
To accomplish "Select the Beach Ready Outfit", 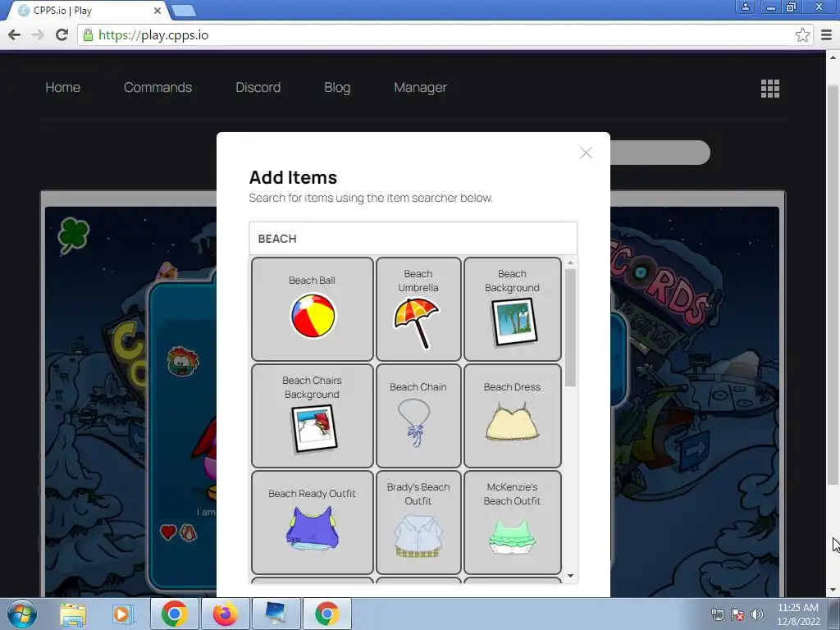I will point(313,523).
